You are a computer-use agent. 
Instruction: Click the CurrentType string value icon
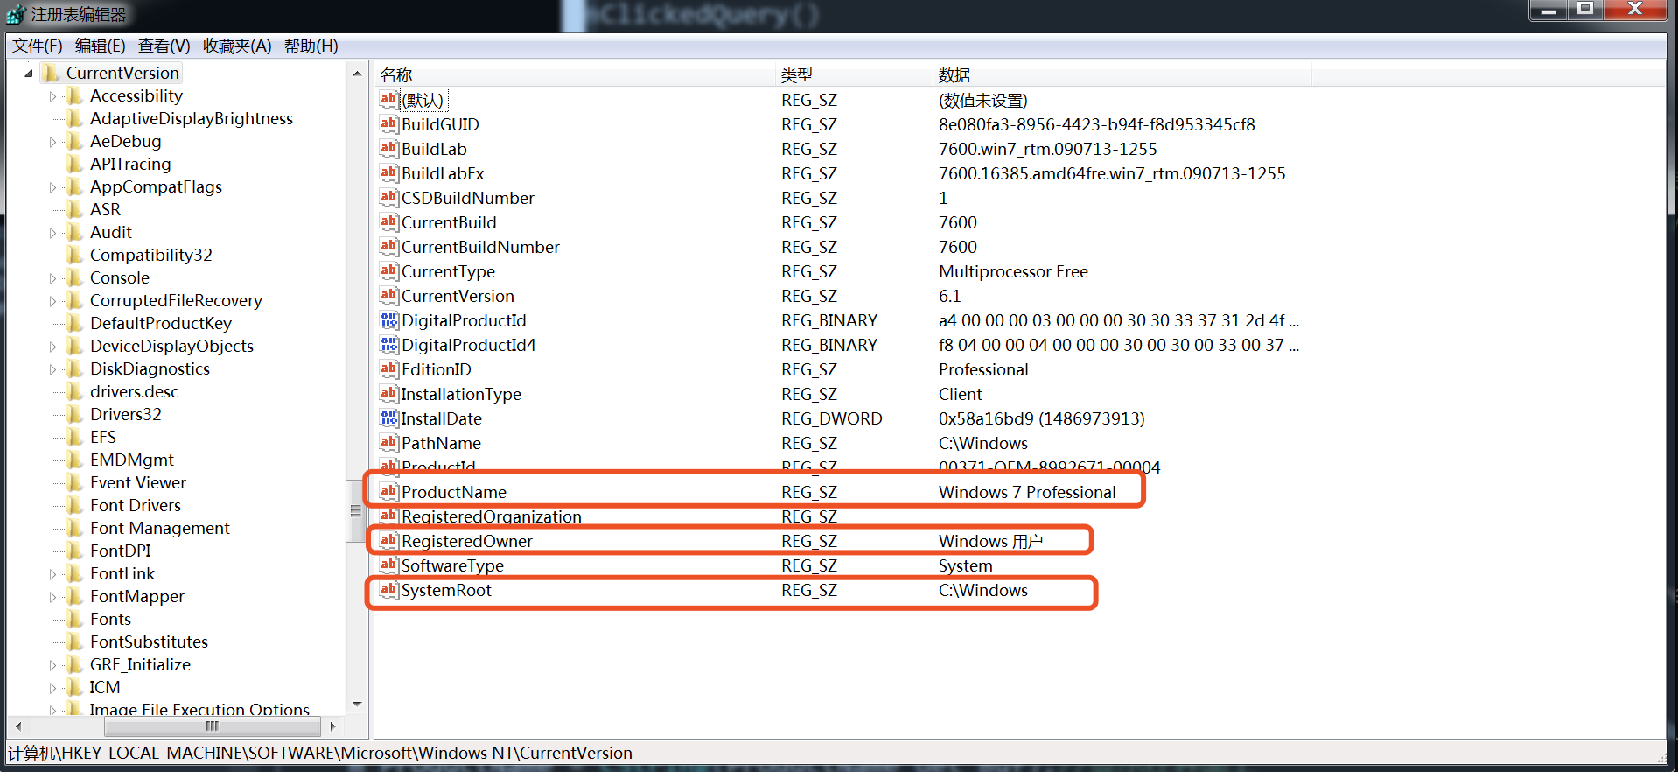click(388, 271)
